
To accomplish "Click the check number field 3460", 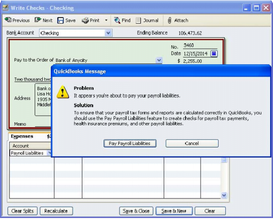I will pyautogui.click(x=200, y=45).
